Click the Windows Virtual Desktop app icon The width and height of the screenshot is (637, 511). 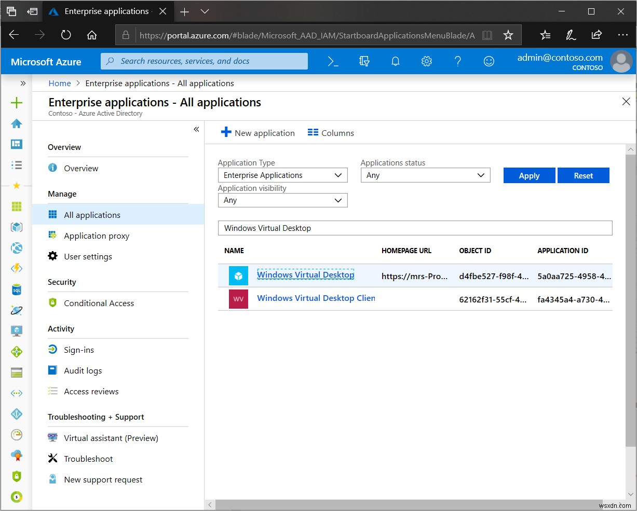pyautogui.click(x=238, y=275)
